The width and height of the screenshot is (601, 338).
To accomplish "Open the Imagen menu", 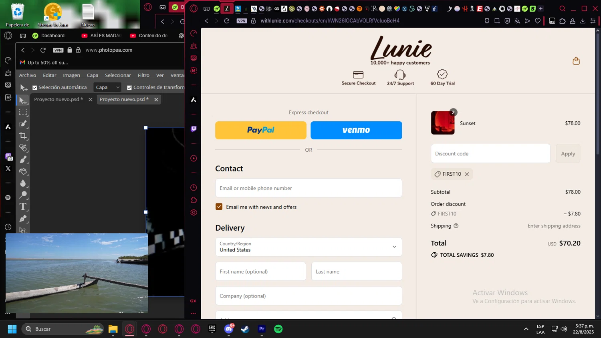I will pos(72,75).
